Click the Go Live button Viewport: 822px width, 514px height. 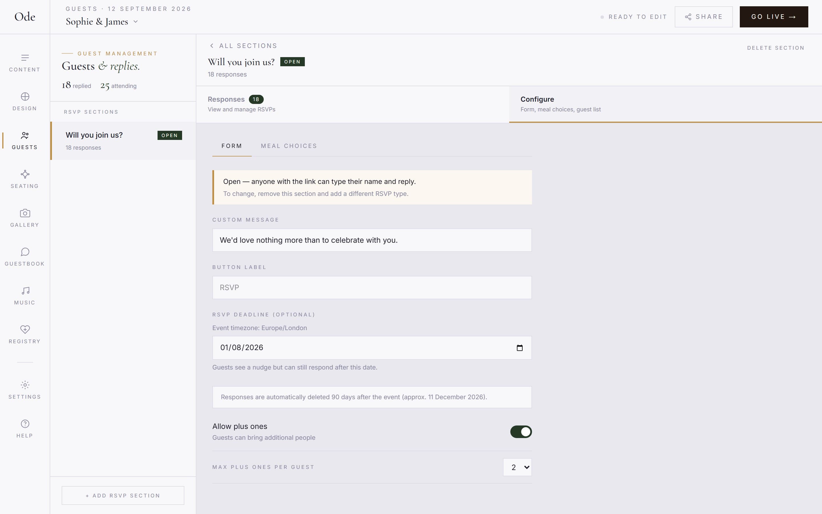tap(774, 17)
